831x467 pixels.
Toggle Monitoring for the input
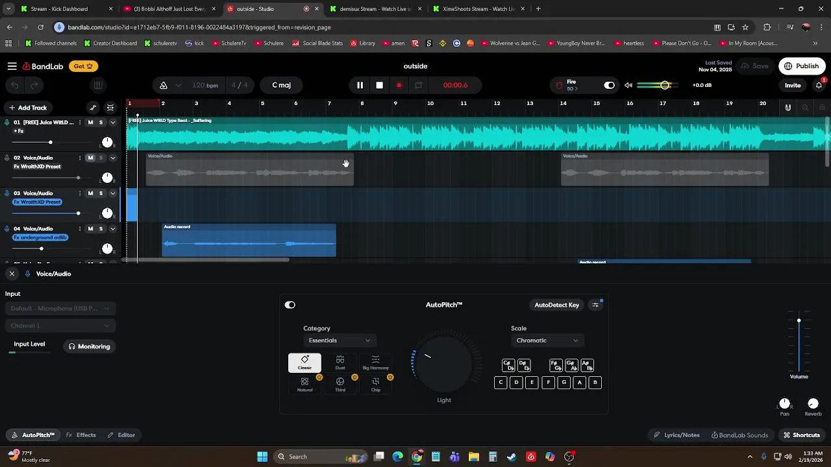coord(90,346)
